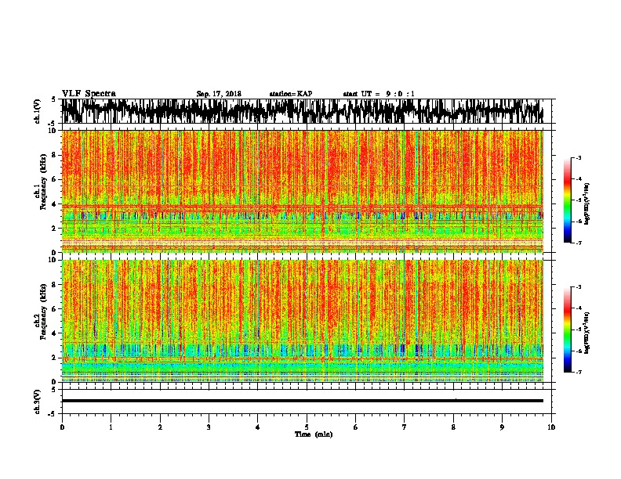
Task: Click the ch.1 colorbar "-7" tick label
Action: pyautogui.click(x=579, y=243)
